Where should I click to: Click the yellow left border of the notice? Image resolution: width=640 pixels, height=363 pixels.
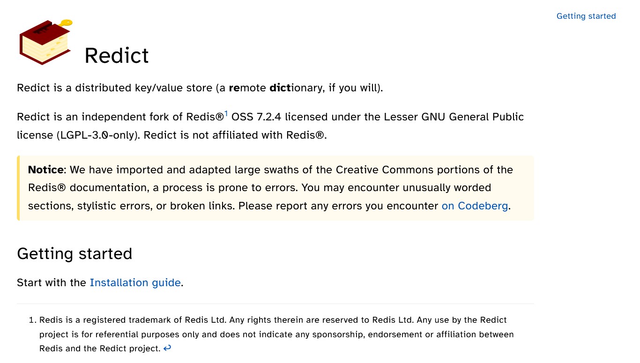click(18, 188)
